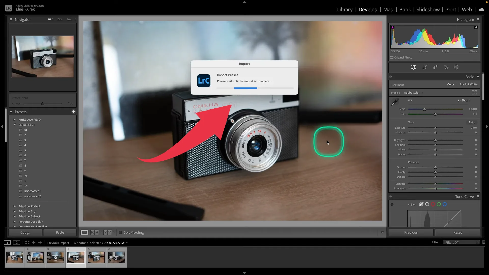Select the second thumbnail in the filmstrip

click(x=35, y=257)
